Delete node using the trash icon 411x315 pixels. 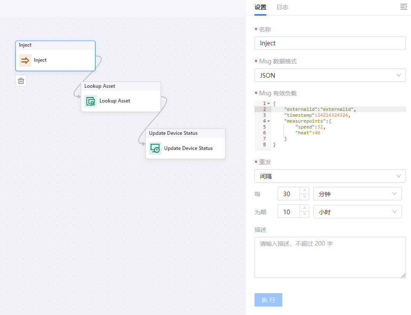[x=21, y=81]
